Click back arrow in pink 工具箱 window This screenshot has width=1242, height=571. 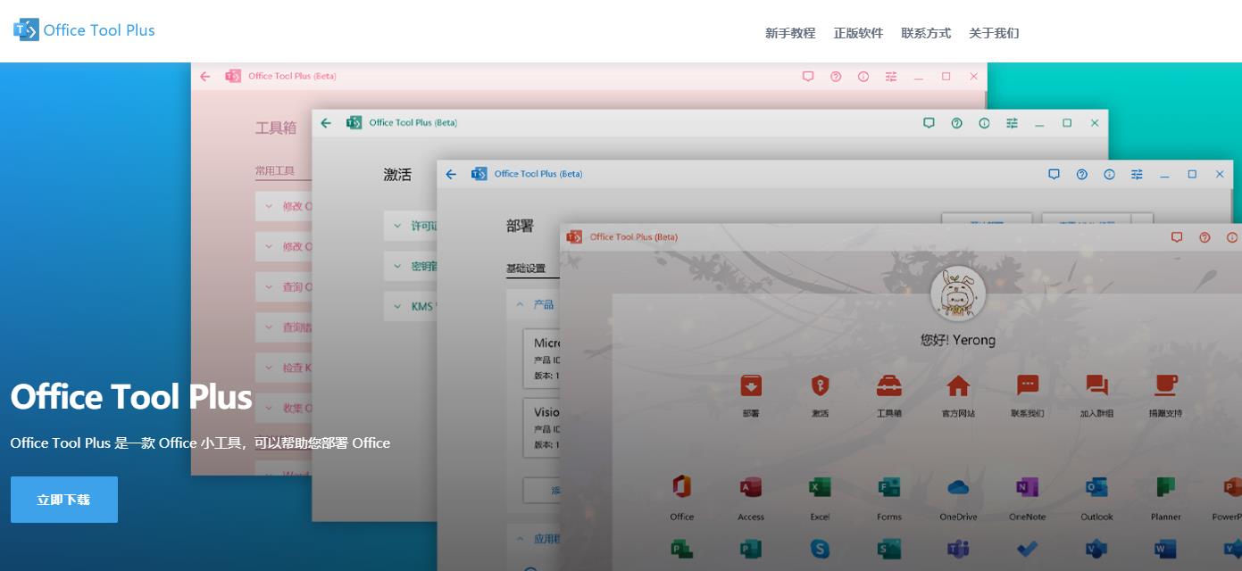[205, 77]
